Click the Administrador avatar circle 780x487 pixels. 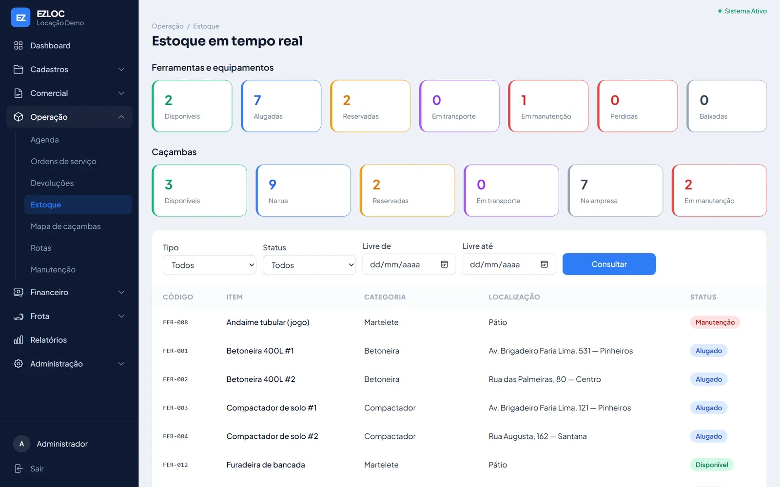(x=21, y=444)
